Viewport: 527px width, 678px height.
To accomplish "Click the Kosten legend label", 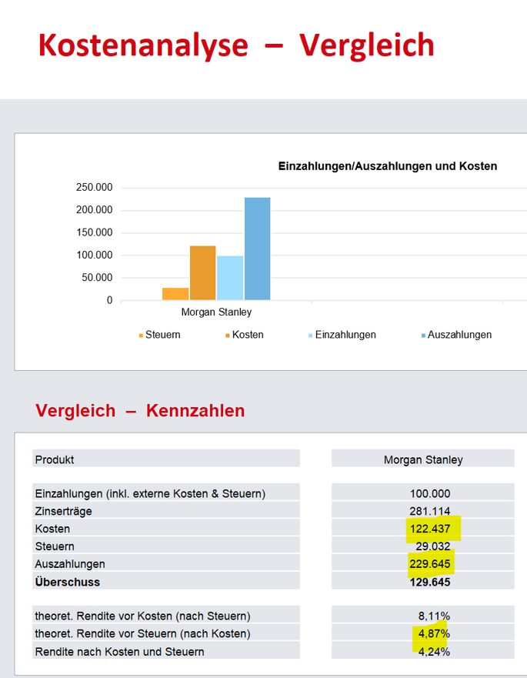I will click(x=248, y=335).
